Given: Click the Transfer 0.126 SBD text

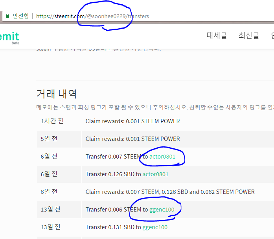Looking at the screenshot, I should coord(110,174).
